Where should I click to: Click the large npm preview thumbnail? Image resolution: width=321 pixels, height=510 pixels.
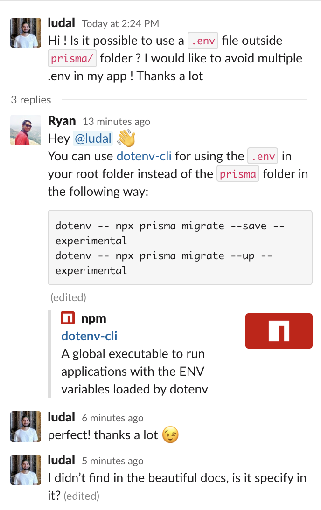click(279, 331)
